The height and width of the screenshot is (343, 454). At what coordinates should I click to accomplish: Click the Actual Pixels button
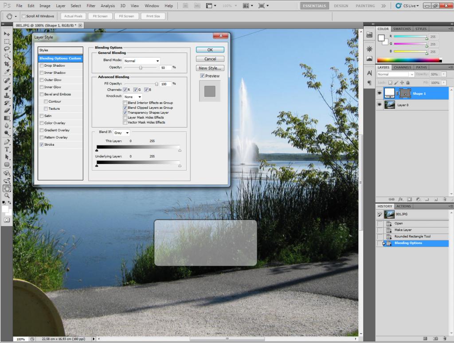tap(73, 16)
